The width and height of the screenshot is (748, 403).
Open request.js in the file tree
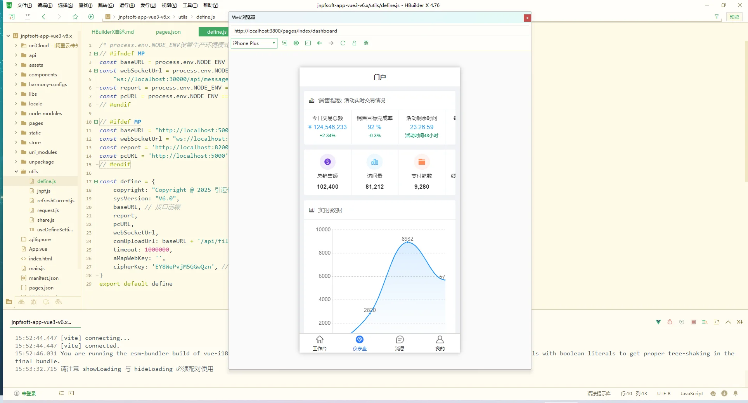tap(48, 210)
